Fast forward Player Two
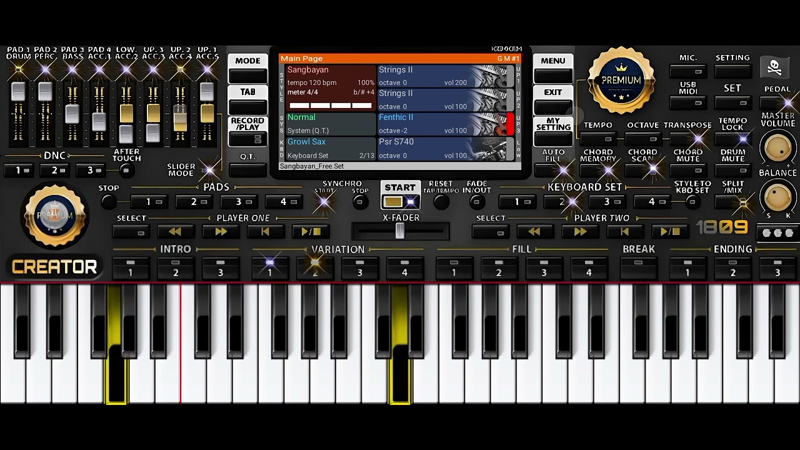800x450 pixels. click(579, 232)
